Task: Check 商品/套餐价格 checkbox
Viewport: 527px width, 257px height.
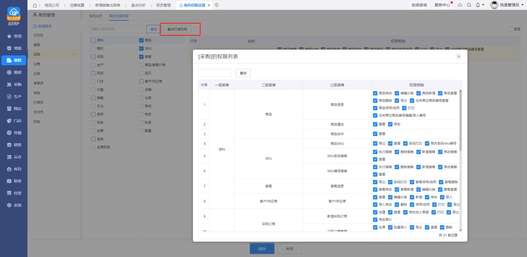Action: 141,65
